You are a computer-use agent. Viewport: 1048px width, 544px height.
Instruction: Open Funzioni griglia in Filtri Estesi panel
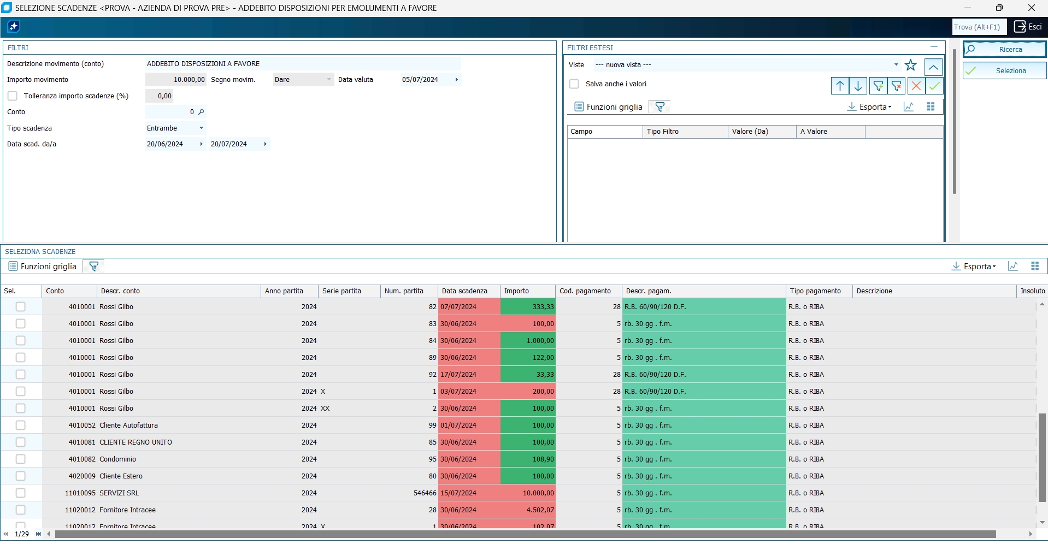(608, 107)
